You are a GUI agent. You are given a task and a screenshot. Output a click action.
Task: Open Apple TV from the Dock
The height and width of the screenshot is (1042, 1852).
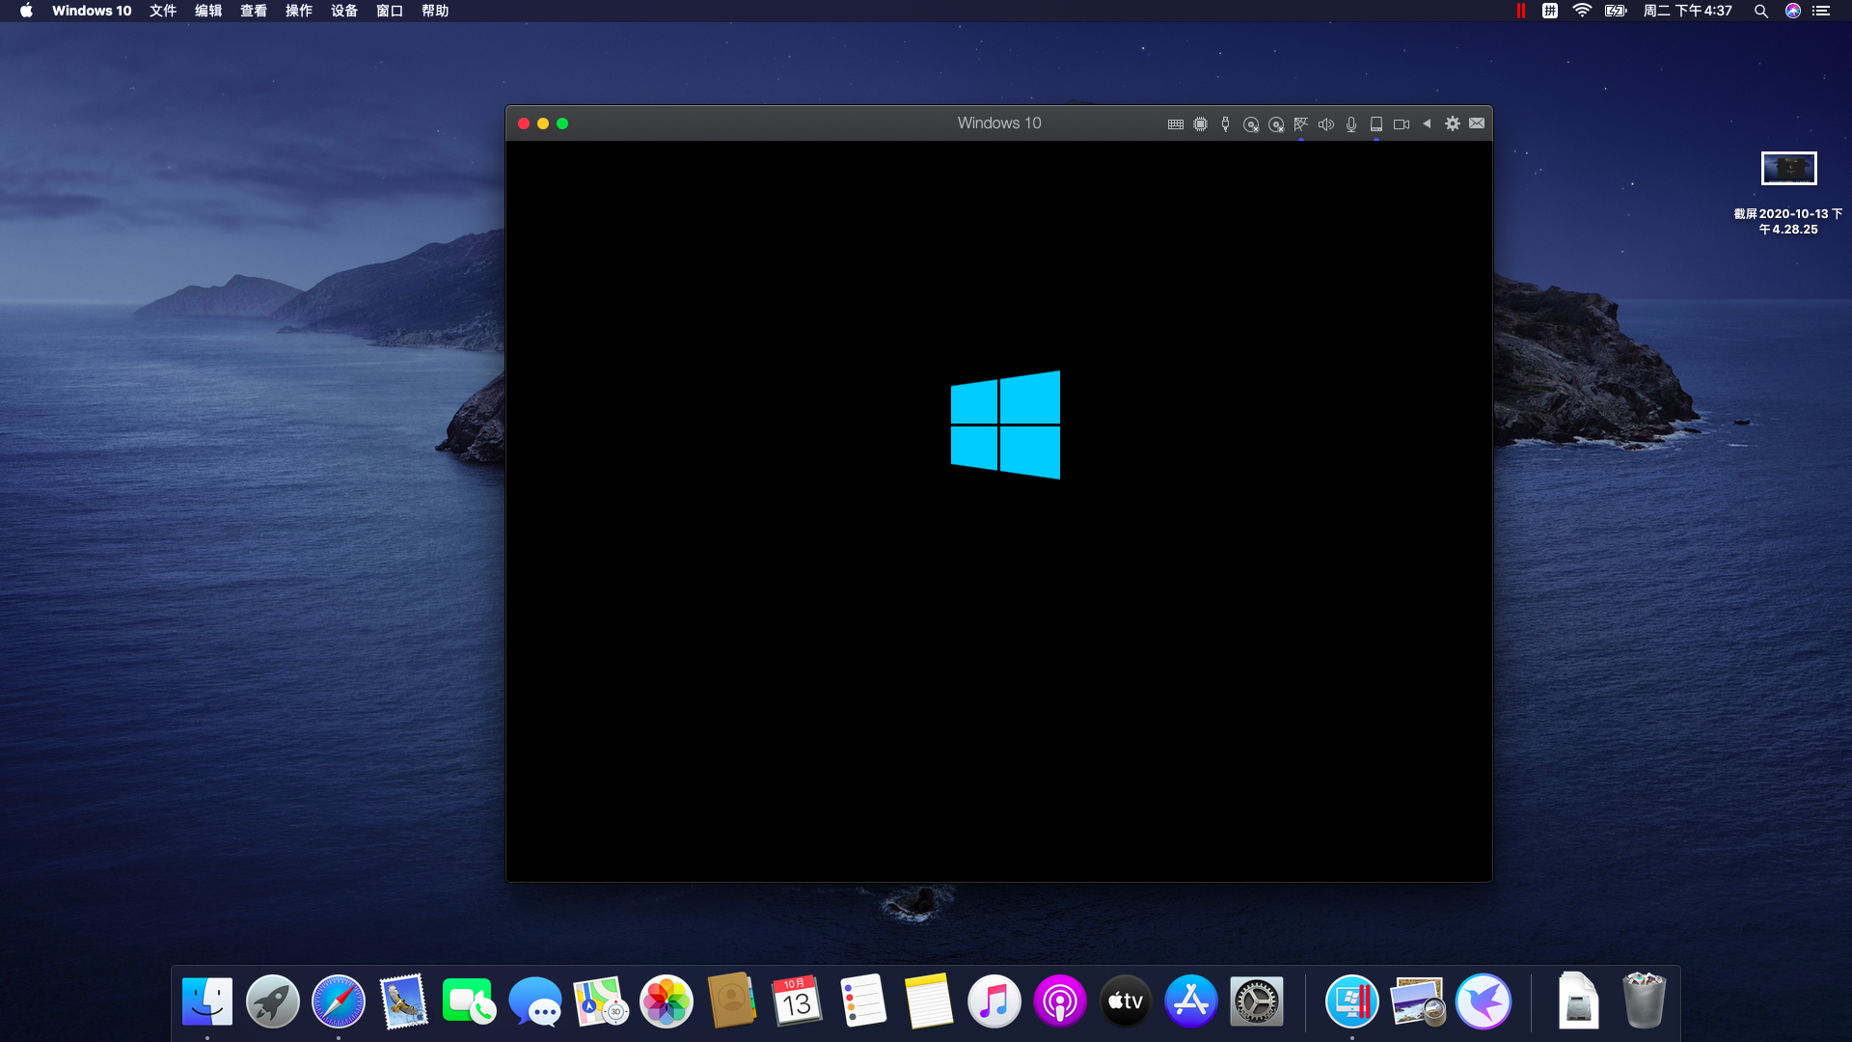[x=1126, y=1001]
